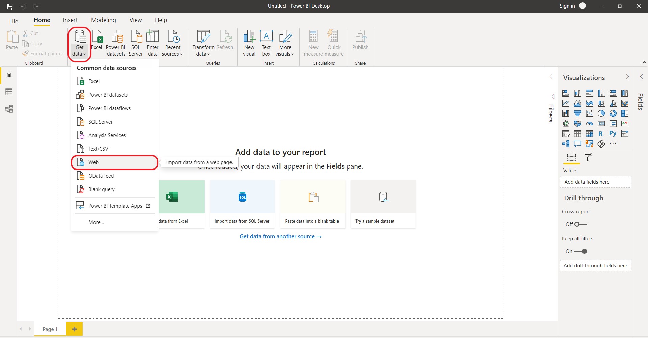Select the card (123) visual

click(601, 124)
